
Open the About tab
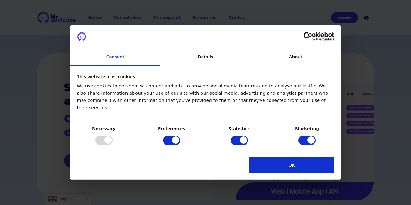point(295,57)
